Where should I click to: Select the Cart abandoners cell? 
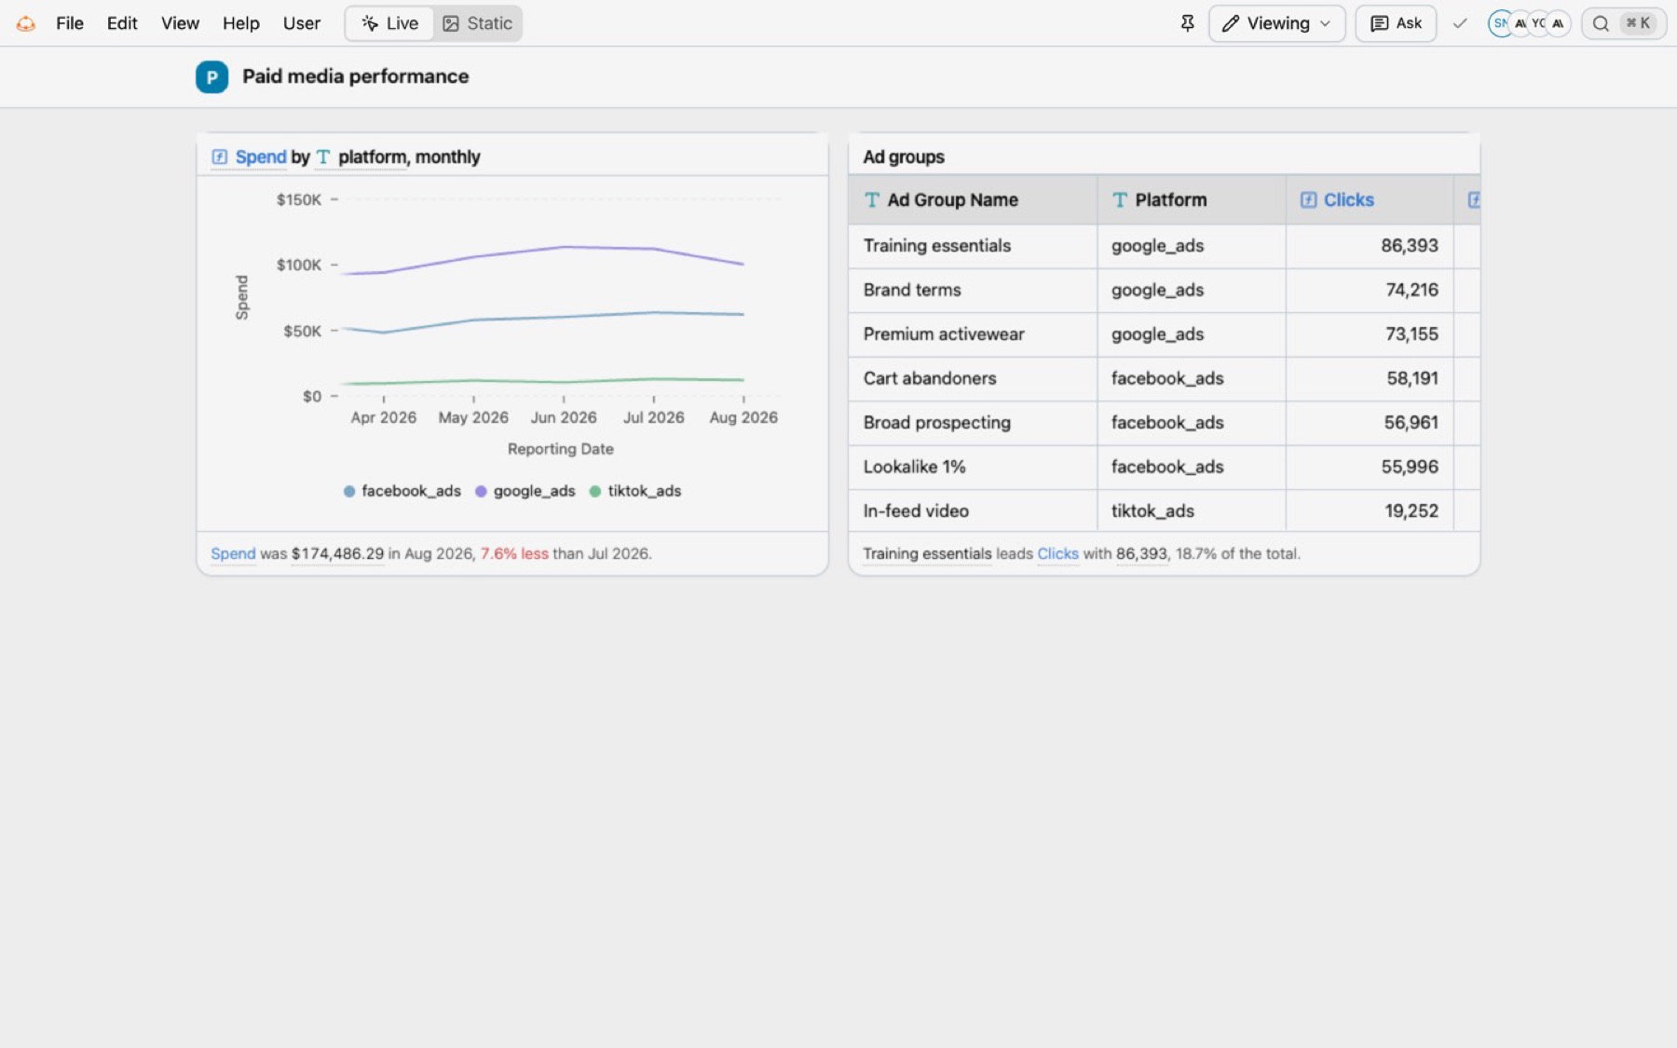point(973,378)
